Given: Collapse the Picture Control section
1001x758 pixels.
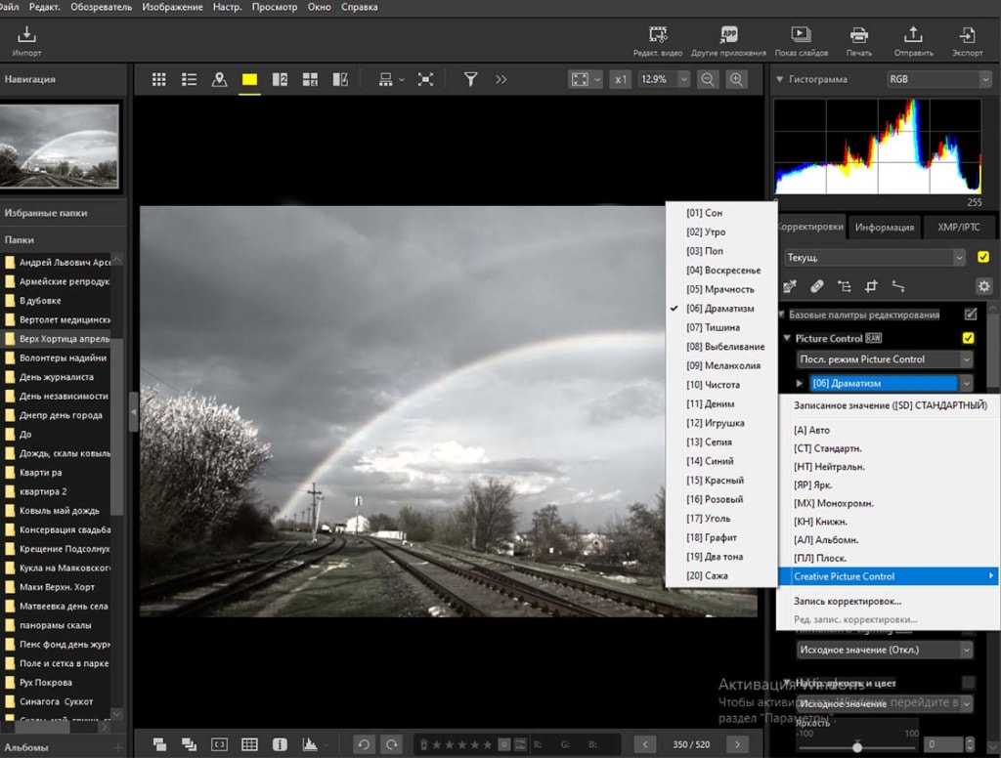Looking at the screenshot, I should (788, 338).
